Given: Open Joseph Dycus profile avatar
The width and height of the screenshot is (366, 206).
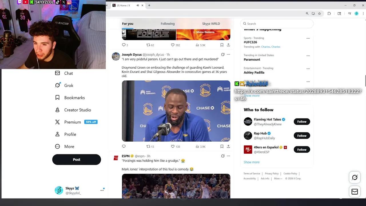Looking at the screenshot, I should point(116,56).
